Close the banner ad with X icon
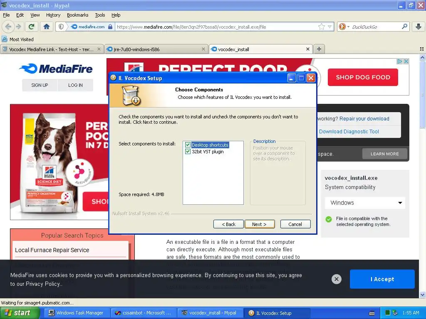 (406, 61)
